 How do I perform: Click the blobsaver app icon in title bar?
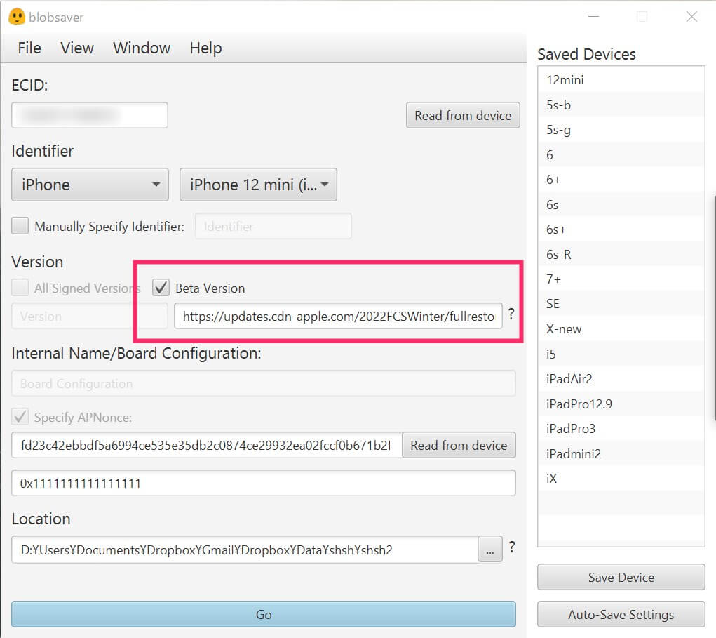click(x=16, y=16)
